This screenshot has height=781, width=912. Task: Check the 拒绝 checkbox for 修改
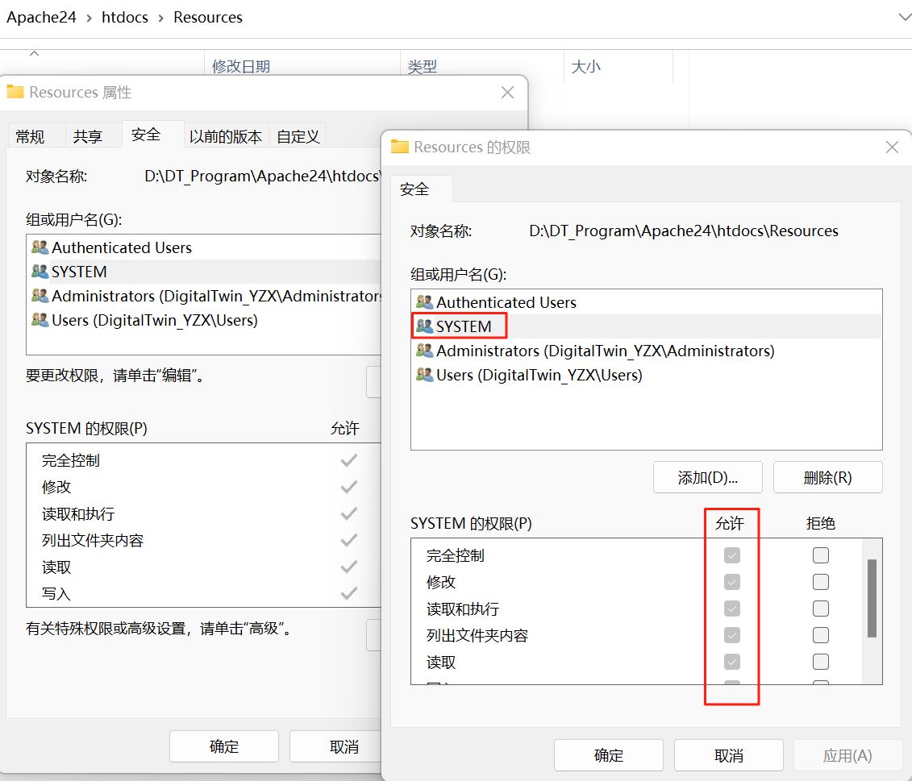pos(820,581)
